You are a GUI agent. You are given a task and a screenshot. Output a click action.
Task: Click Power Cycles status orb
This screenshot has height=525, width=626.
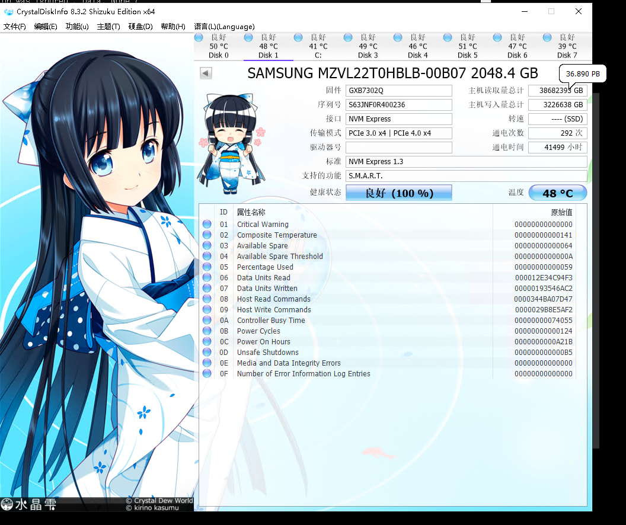pos(207,331)
